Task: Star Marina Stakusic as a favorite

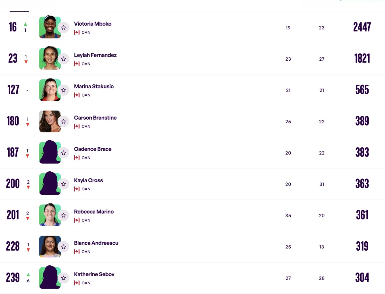Action: point(64,90)
